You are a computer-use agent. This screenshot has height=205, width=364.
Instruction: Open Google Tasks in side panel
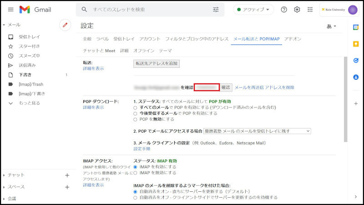(x=356, y=61)
